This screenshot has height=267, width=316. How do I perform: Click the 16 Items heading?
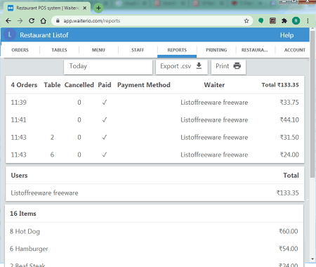[23, 214]
